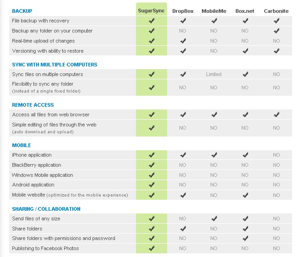Click SugarSync checkmark for Publishing to Facebook Photos
This screenshot has width=299, height=257.
[152, 249]
